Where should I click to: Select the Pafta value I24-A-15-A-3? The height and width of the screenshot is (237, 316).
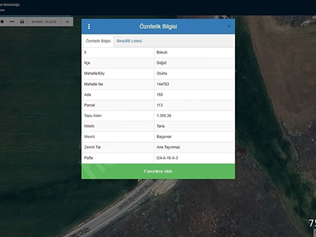(167, 158)
